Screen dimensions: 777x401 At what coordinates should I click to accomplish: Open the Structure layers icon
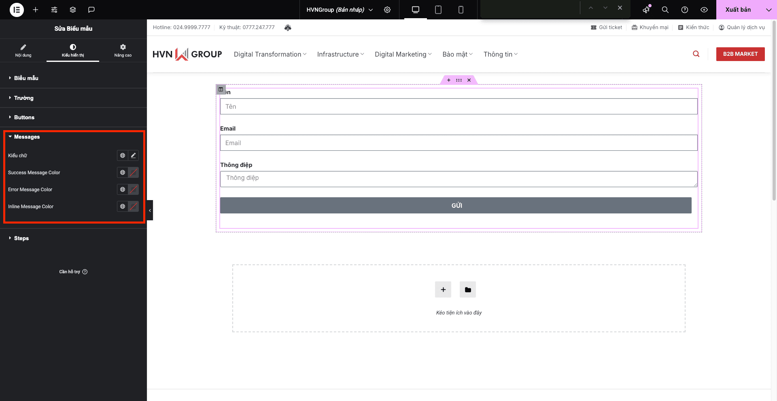click(73, 10)
